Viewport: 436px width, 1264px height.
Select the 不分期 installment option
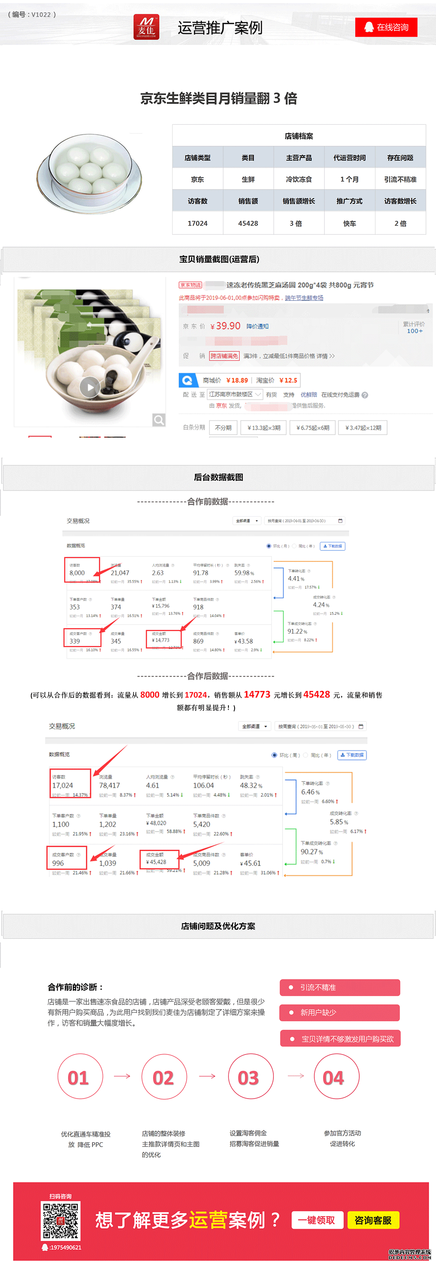(x=223, y=428)
